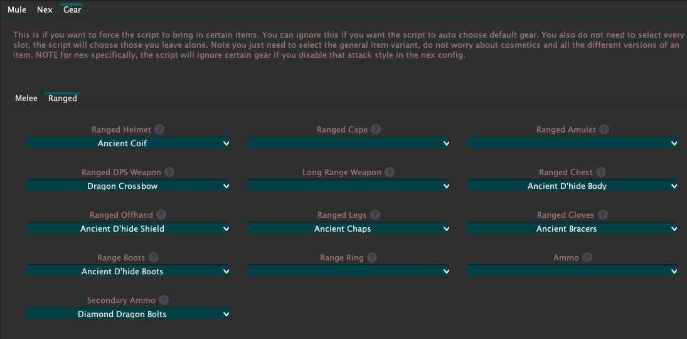Expand the empty Ranged Cape dropdown
The width and height of the screenshot is (687, 339).
click(x=349, y=143)
